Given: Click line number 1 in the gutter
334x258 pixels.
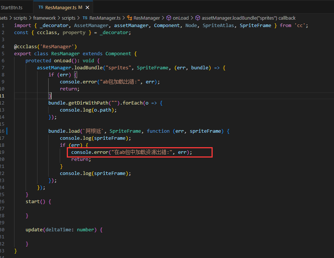Looking at the screenshot, I should click(3, 26).
